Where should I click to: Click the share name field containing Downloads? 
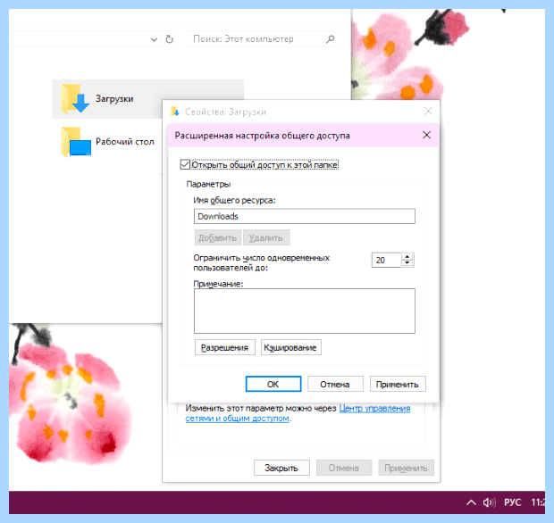click(304, 216)
